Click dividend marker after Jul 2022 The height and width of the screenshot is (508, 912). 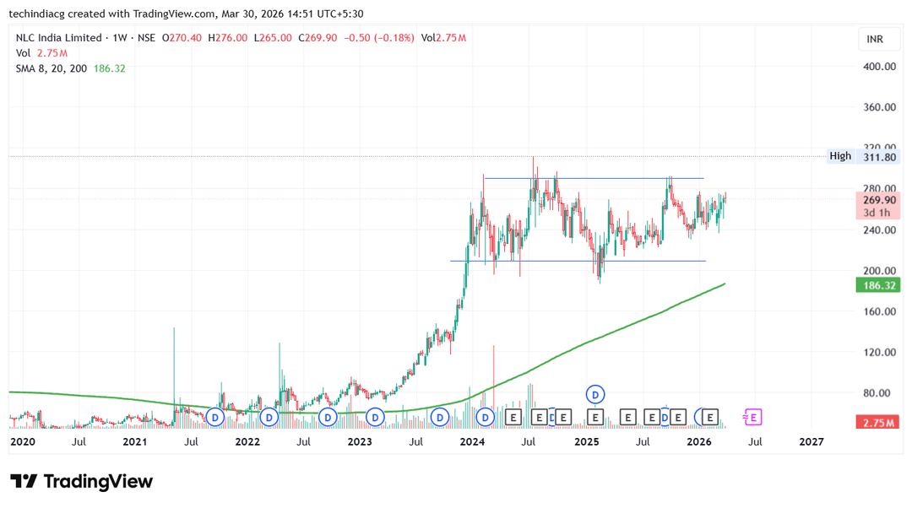pos(328,418)
